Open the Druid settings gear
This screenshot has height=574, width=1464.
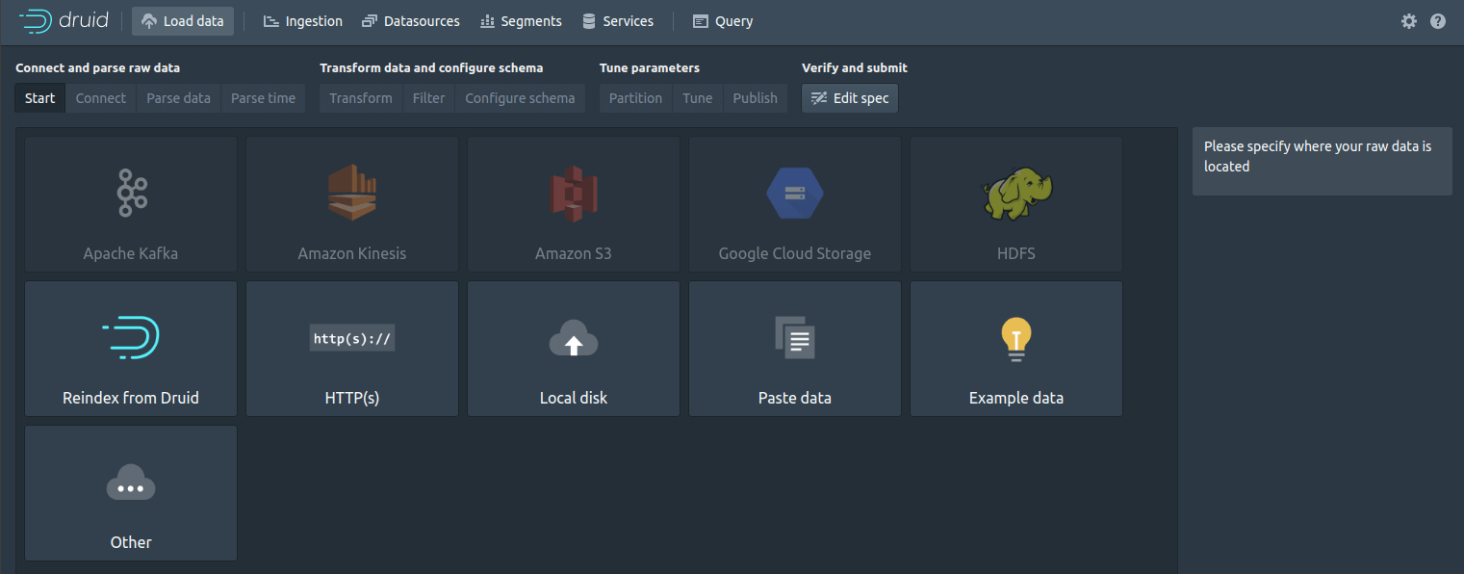[1409, 20]
